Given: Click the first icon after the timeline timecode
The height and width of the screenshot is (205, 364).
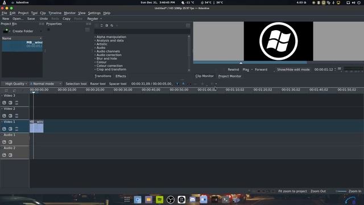Looking at the screenshot, I should (x=177, y=84).
